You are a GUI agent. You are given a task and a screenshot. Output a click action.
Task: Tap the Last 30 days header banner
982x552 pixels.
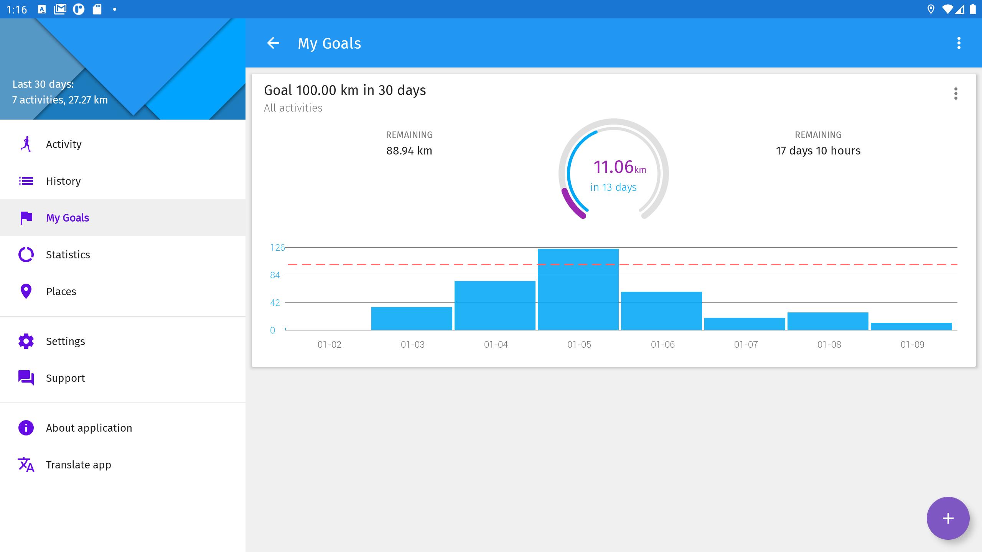coord(123,69)
